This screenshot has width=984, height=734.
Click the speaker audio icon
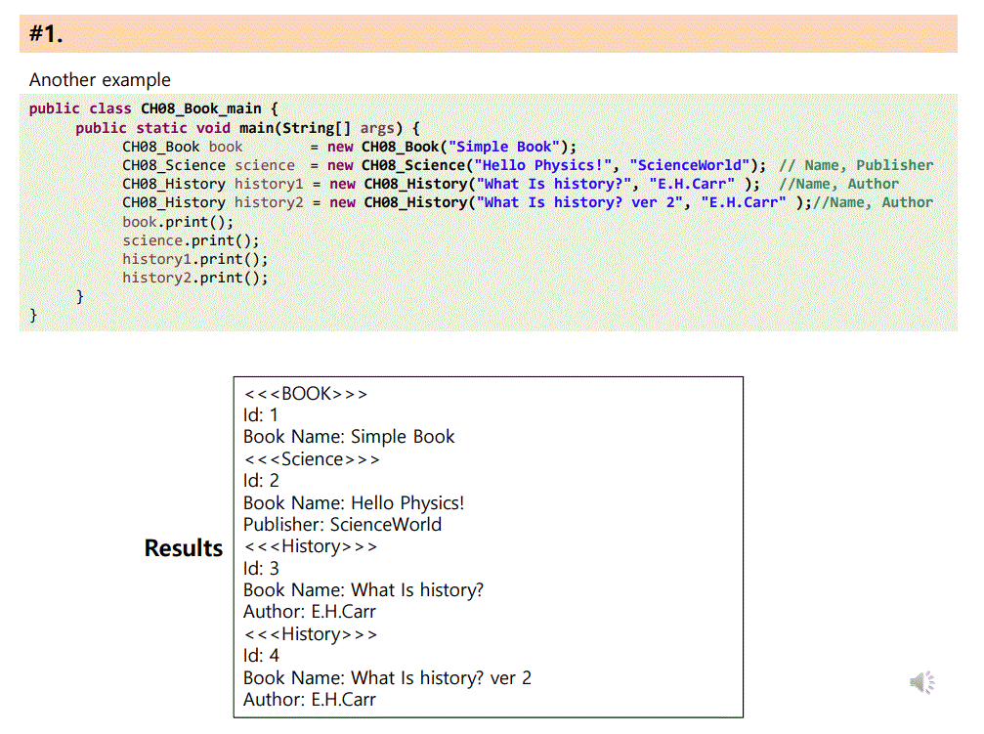[x=922, y=681]
